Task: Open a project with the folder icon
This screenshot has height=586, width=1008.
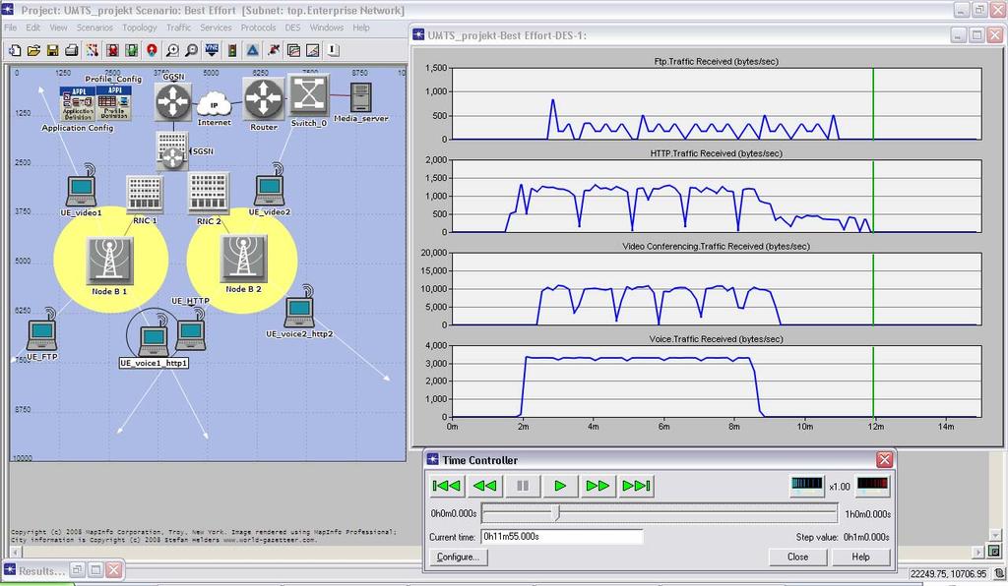Action: tap(34, 50)
